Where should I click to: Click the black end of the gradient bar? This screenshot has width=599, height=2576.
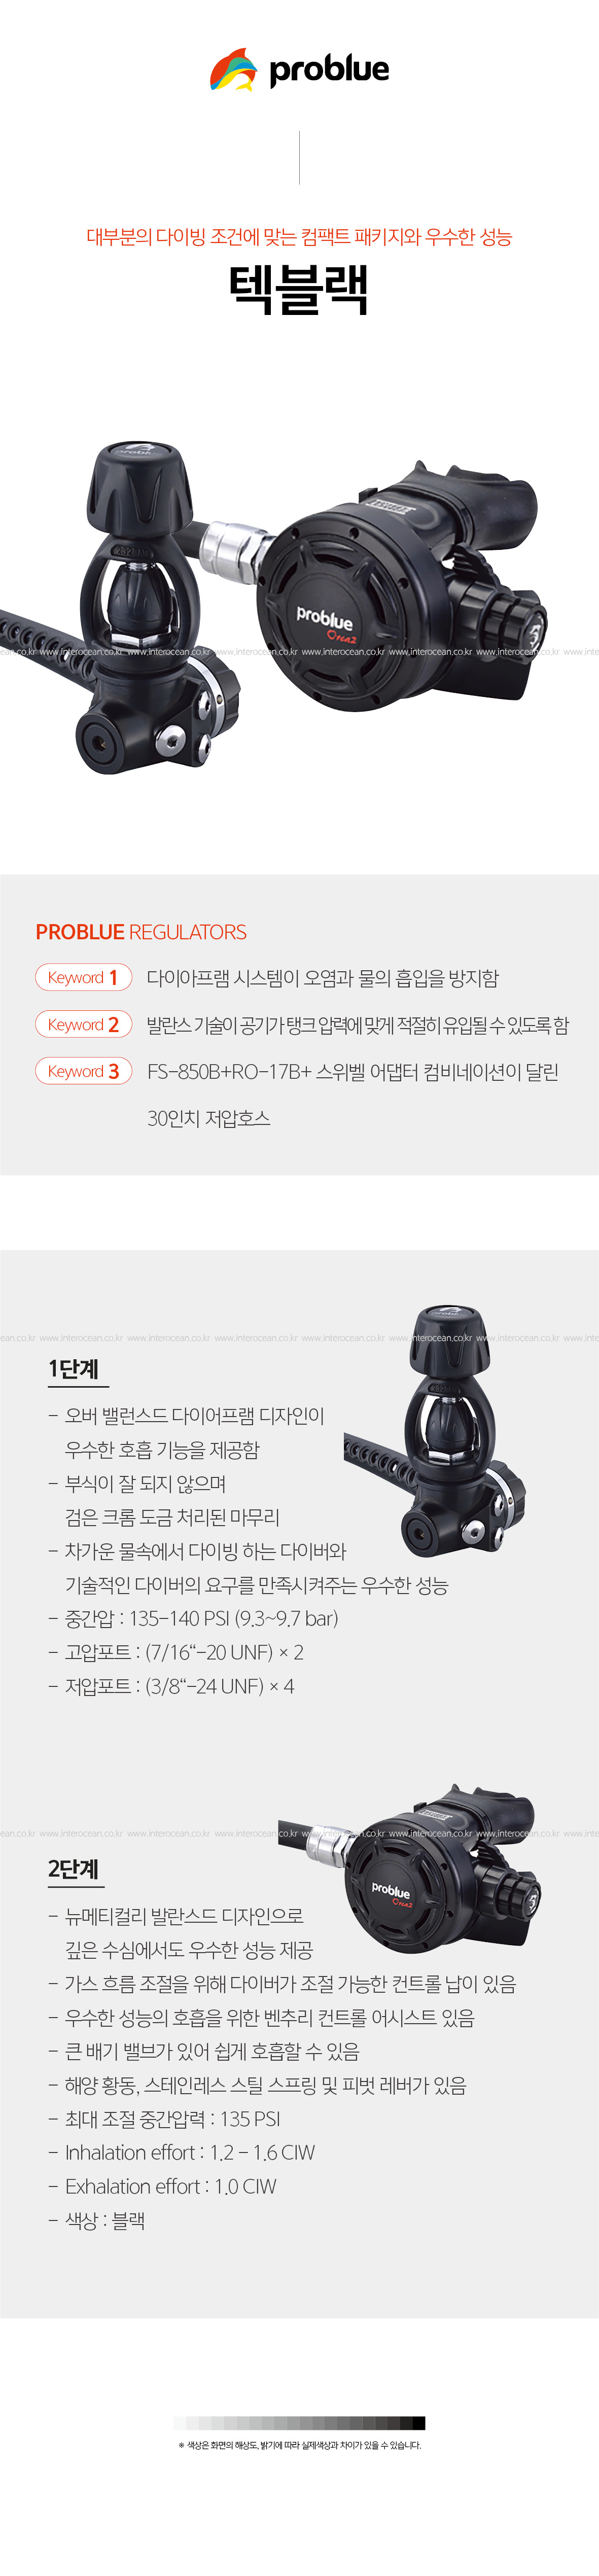tap(419, 2422)
